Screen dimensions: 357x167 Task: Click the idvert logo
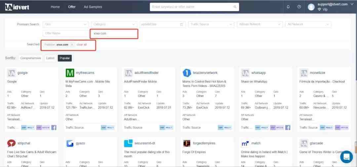point(17,7)
